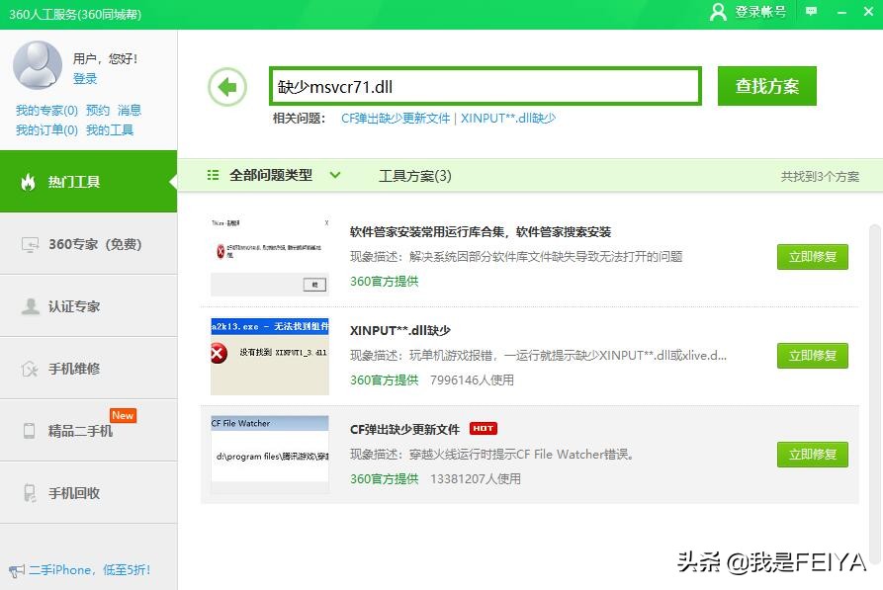Click the recycle phone icon beside 手机回收
The height and width of the screenshot is (590, 883).
(30, 493)
